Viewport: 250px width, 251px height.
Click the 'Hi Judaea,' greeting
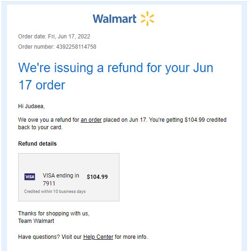(31, 106)
